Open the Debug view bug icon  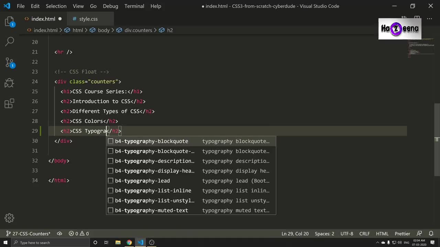9,83
